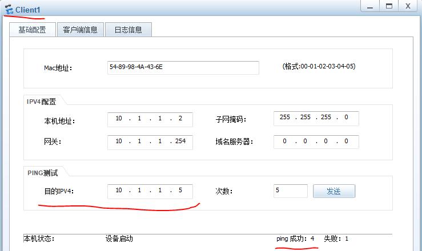Click the 网关 IP field

tap(150, 142)
